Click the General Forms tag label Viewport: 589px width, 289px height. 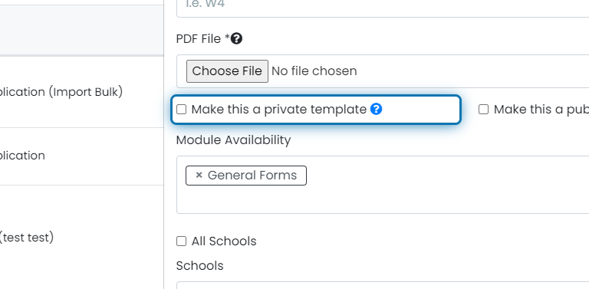pos(252,176)
